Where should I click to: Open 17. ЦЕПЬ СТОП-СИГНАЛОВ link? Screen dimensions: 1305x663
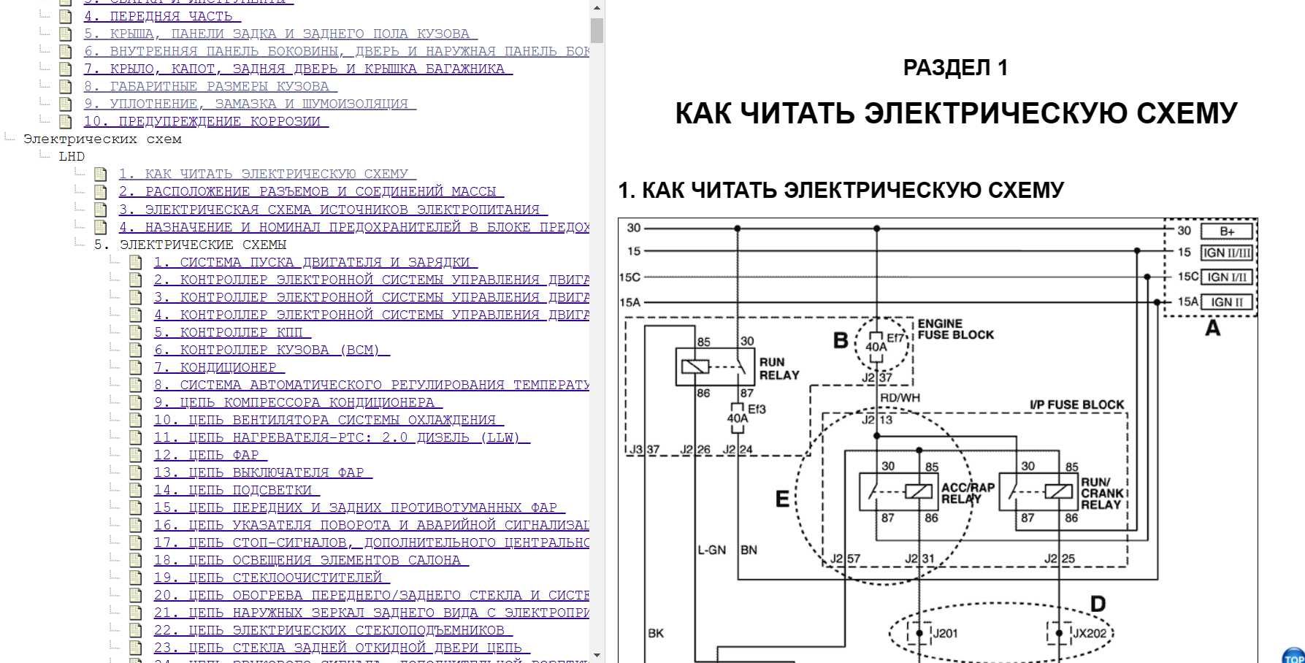pyautogui.click(x=371, y=543)
